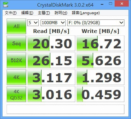
Task: Start the 512K benchmark test
Action: [x=16, y=60]
